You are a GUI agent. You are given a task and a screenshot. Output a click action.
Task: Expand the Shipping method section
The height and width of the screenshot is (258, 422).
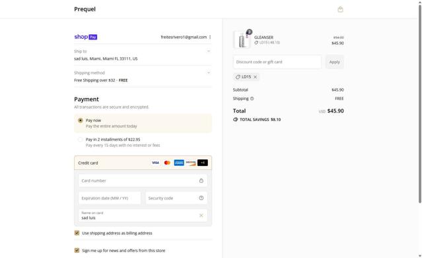tap(209, 72)
